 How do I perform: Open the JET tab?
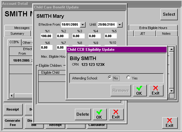(x=143, y=34)
